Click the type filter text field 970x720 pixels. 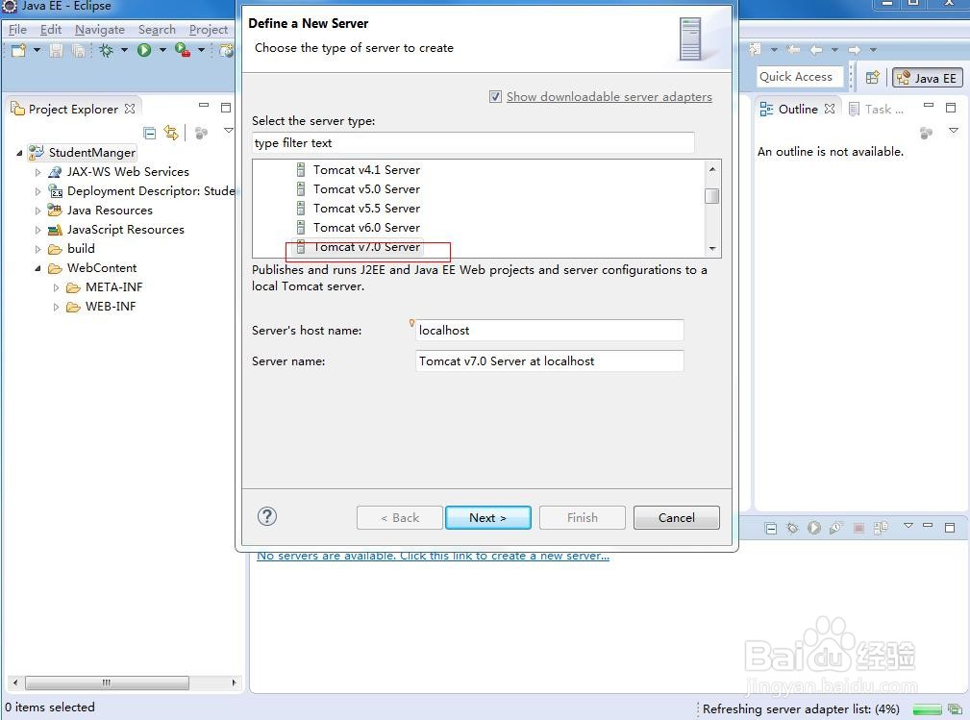tap(473, 143)
